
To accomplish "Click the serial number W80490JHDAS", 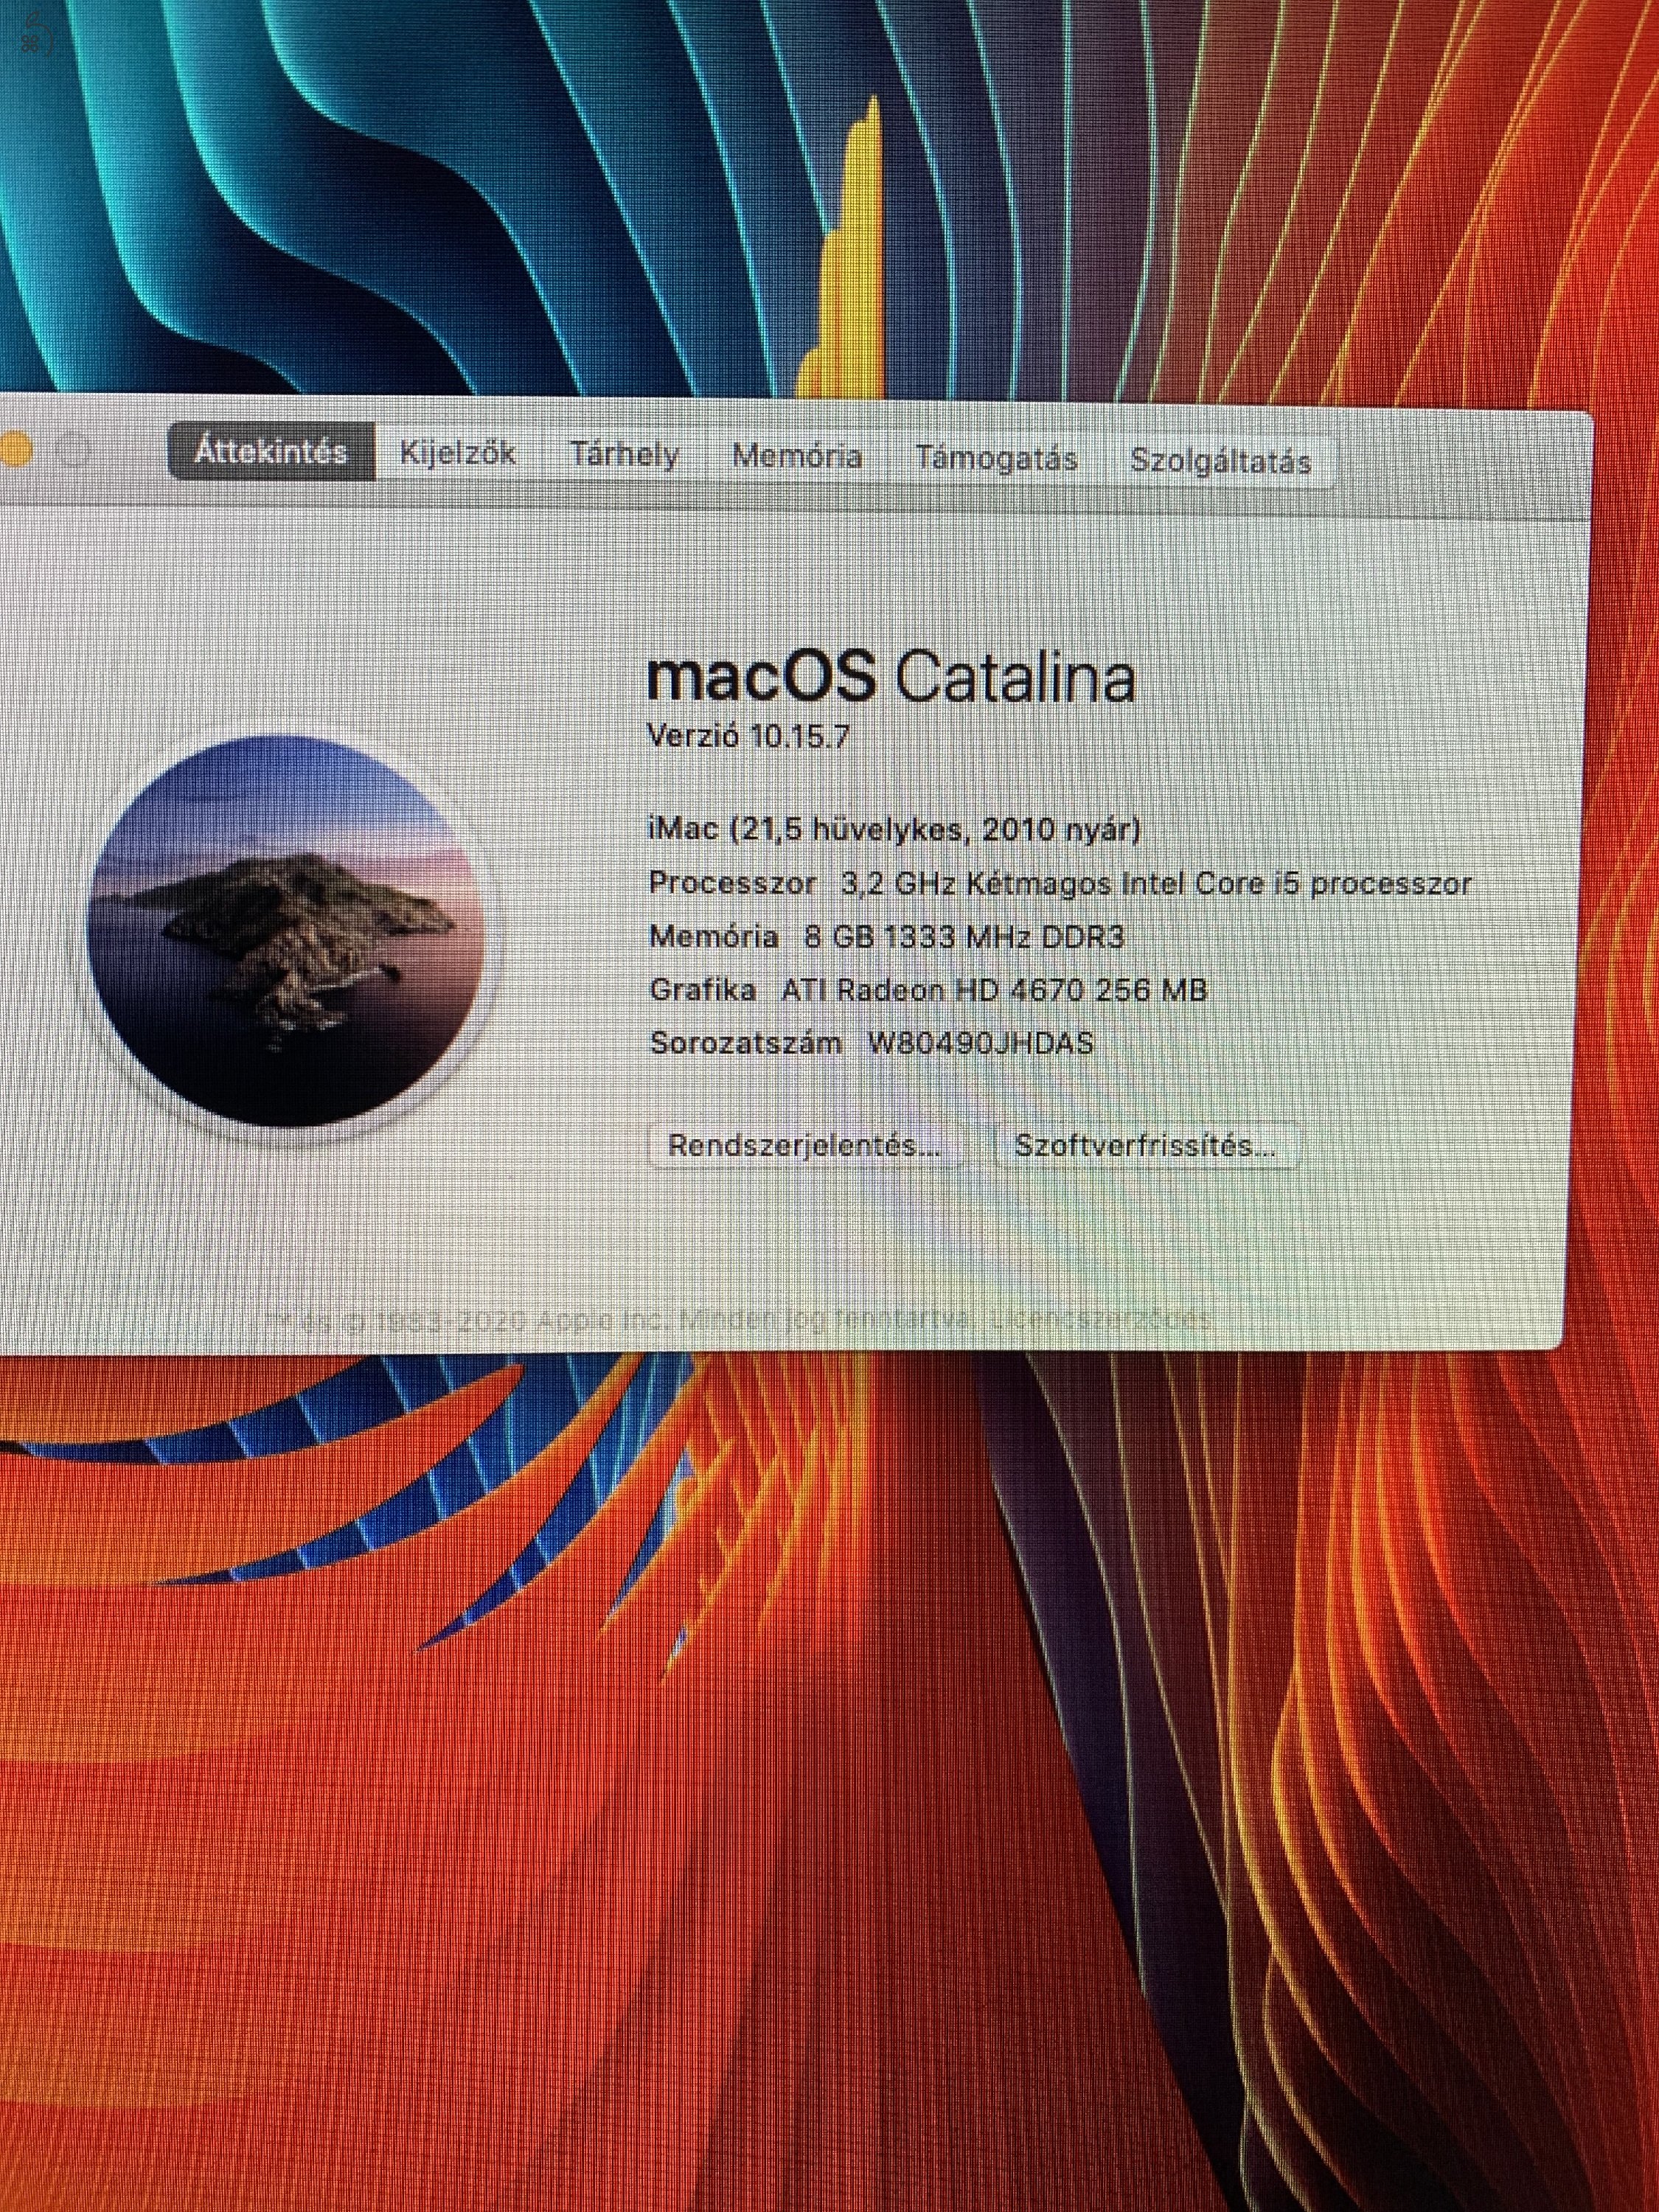I will (980, 1043).
